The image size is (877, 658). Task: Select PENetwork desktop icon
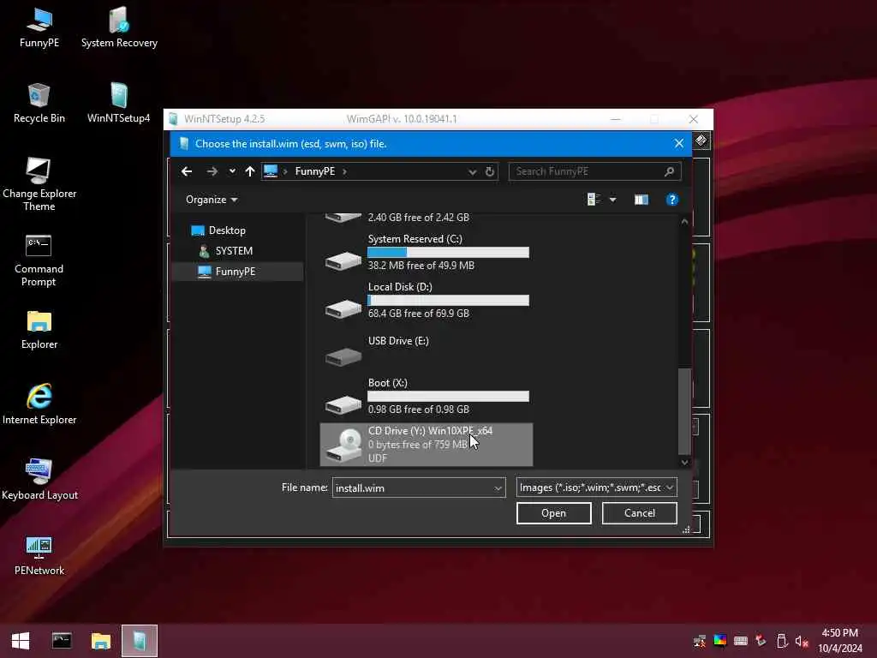click(x=39, y=555)
